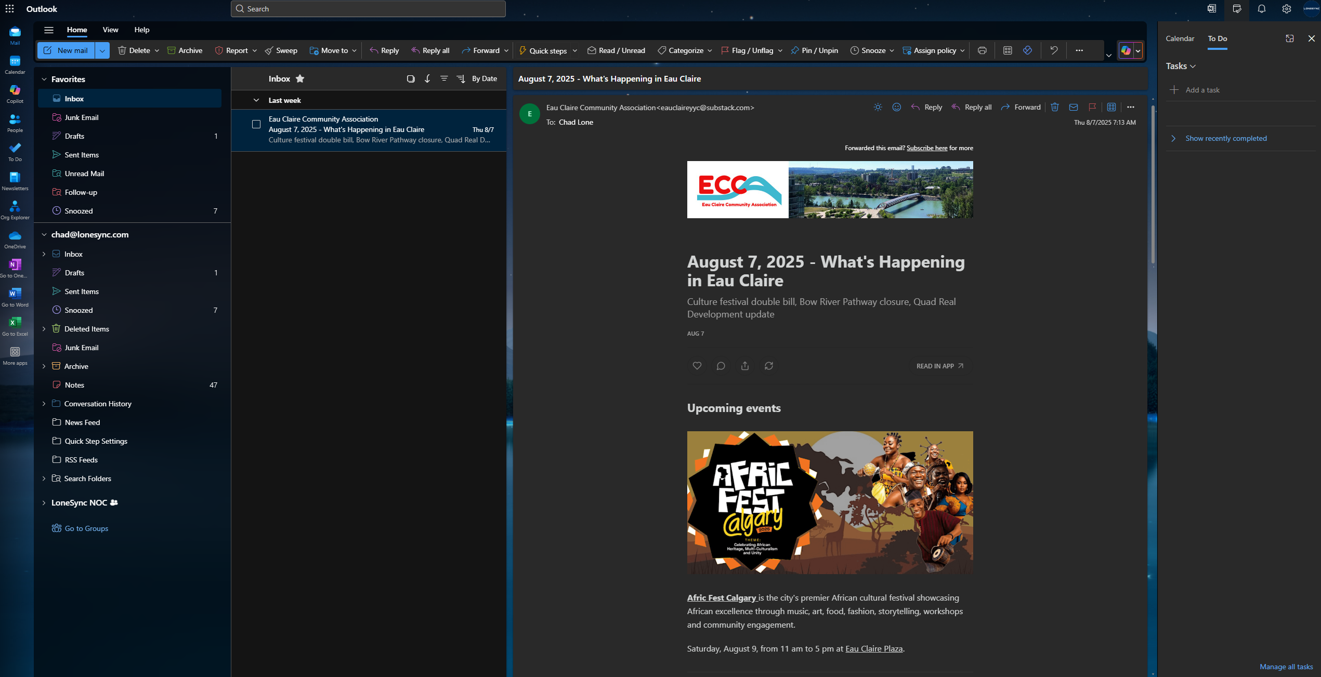Click the comment bubble icon in newsletter

[x=721, y=366]
